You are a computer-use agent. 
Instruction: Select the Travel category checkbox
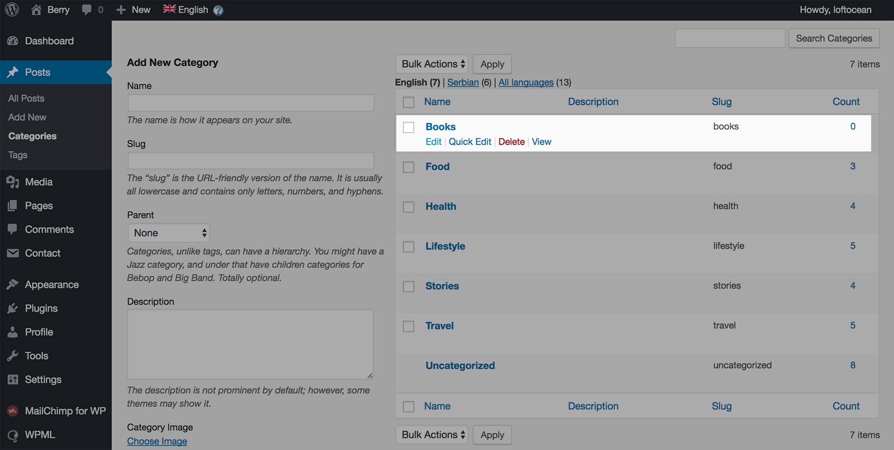click(408, 326)
